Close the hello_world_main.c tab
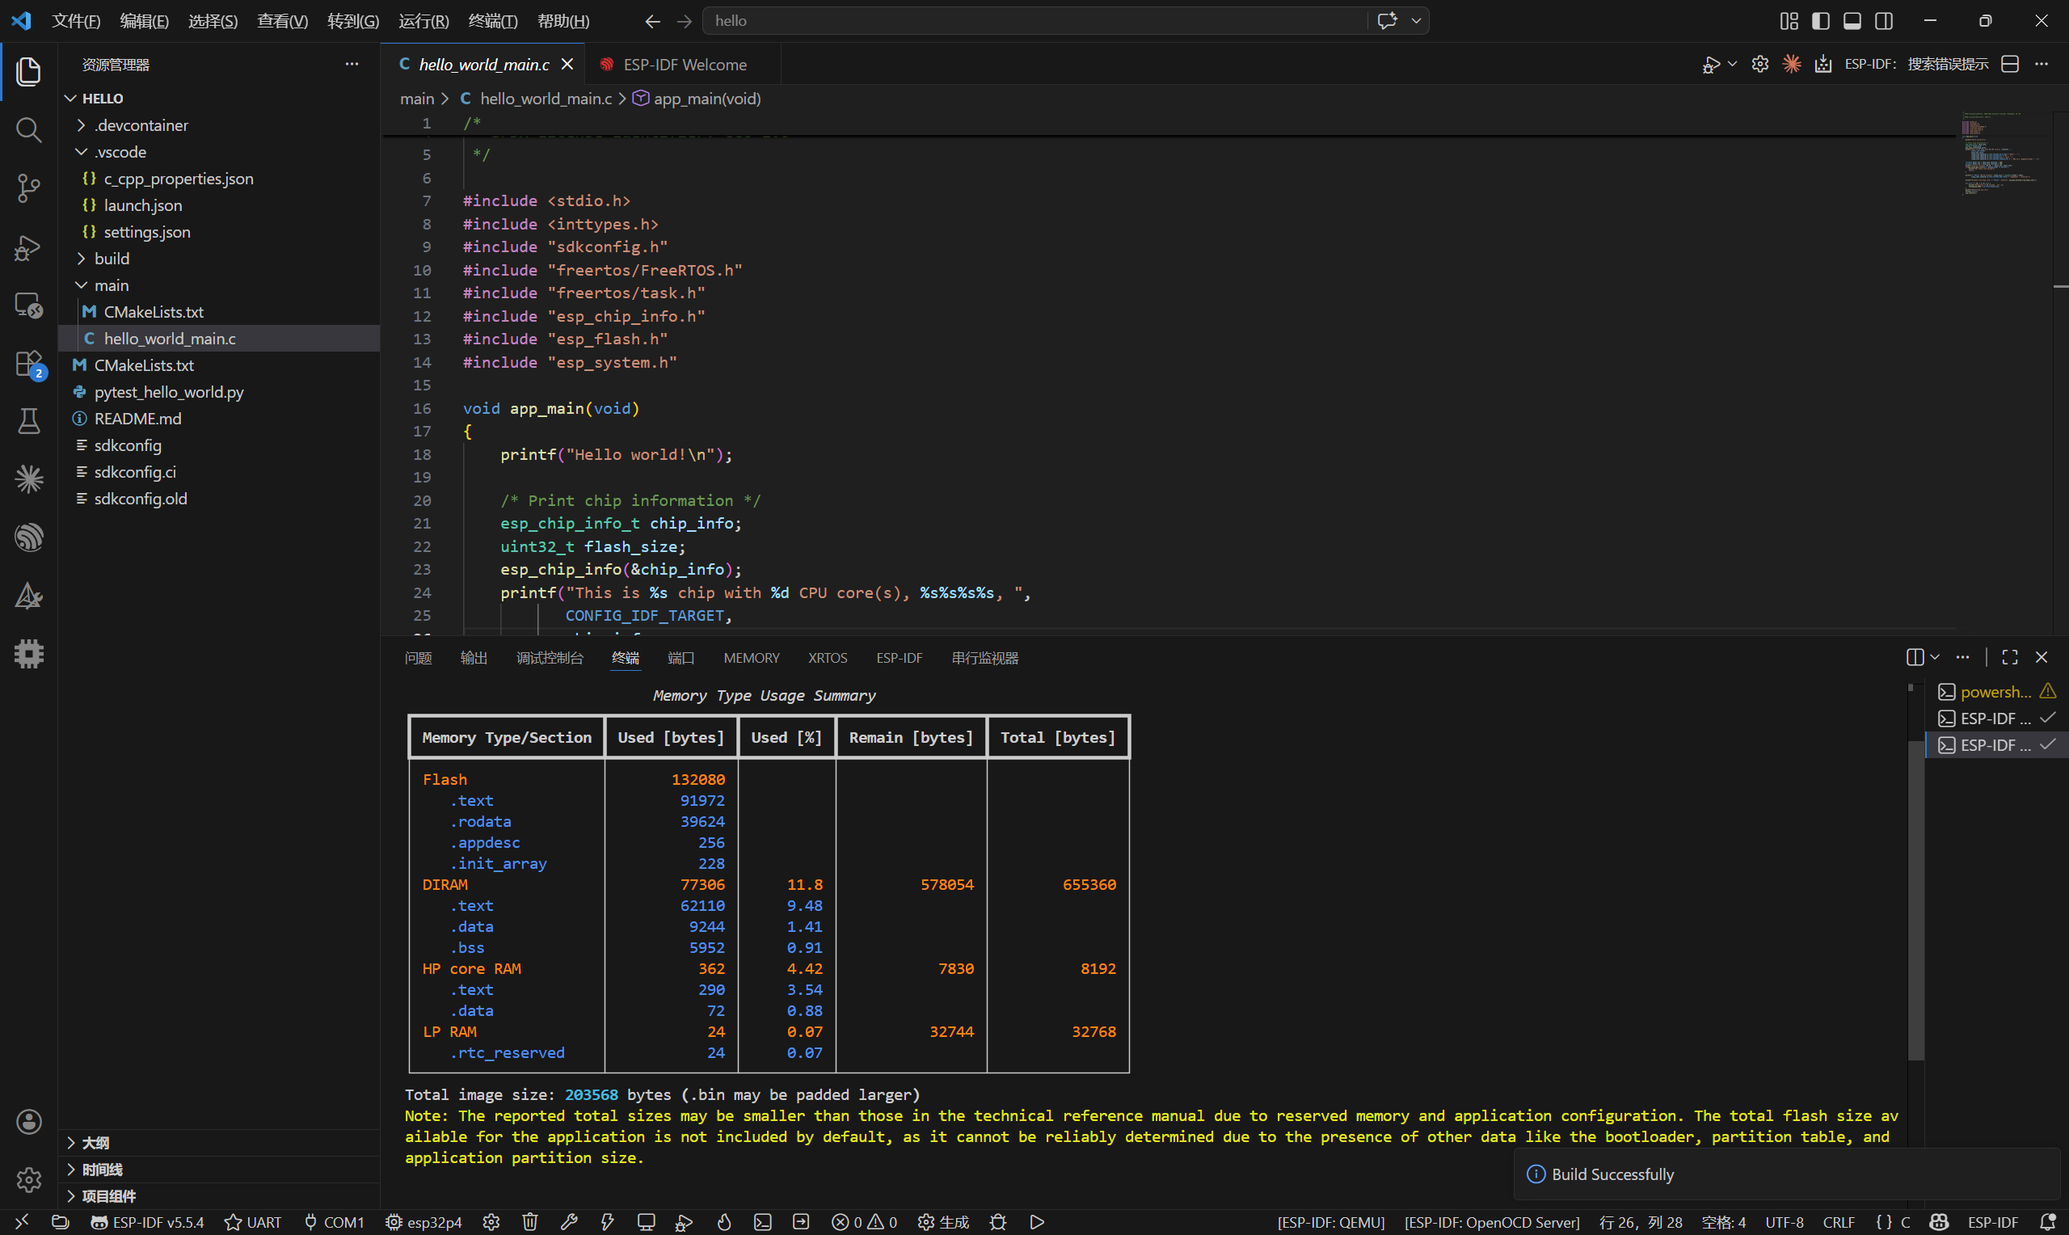Image resolution: width=2069 pixels, height=1235 pixels. [567, 64]
